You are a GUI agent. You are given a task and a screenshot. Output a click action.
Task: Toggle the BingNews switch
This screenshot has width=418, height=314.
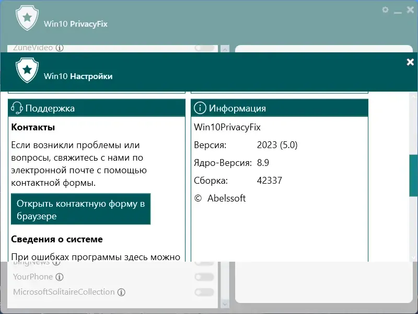204,263
